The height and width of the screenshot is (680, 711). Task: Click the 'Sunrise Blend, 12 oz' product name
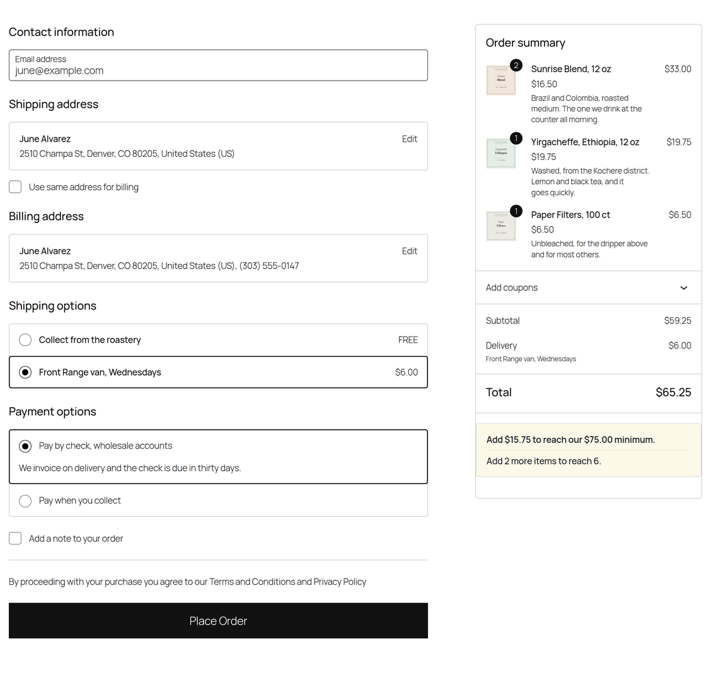click(x=571, y=69)
